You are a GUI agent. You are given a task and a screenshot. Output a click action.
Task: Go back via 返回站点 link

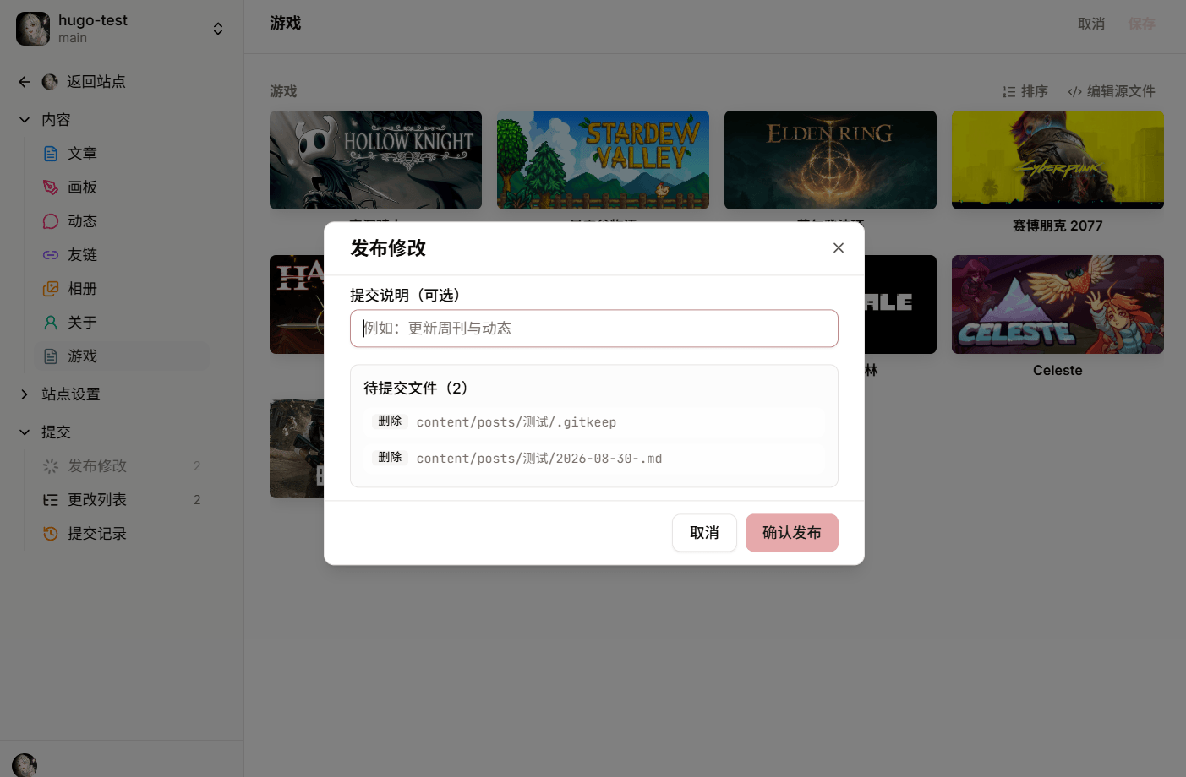96,82
